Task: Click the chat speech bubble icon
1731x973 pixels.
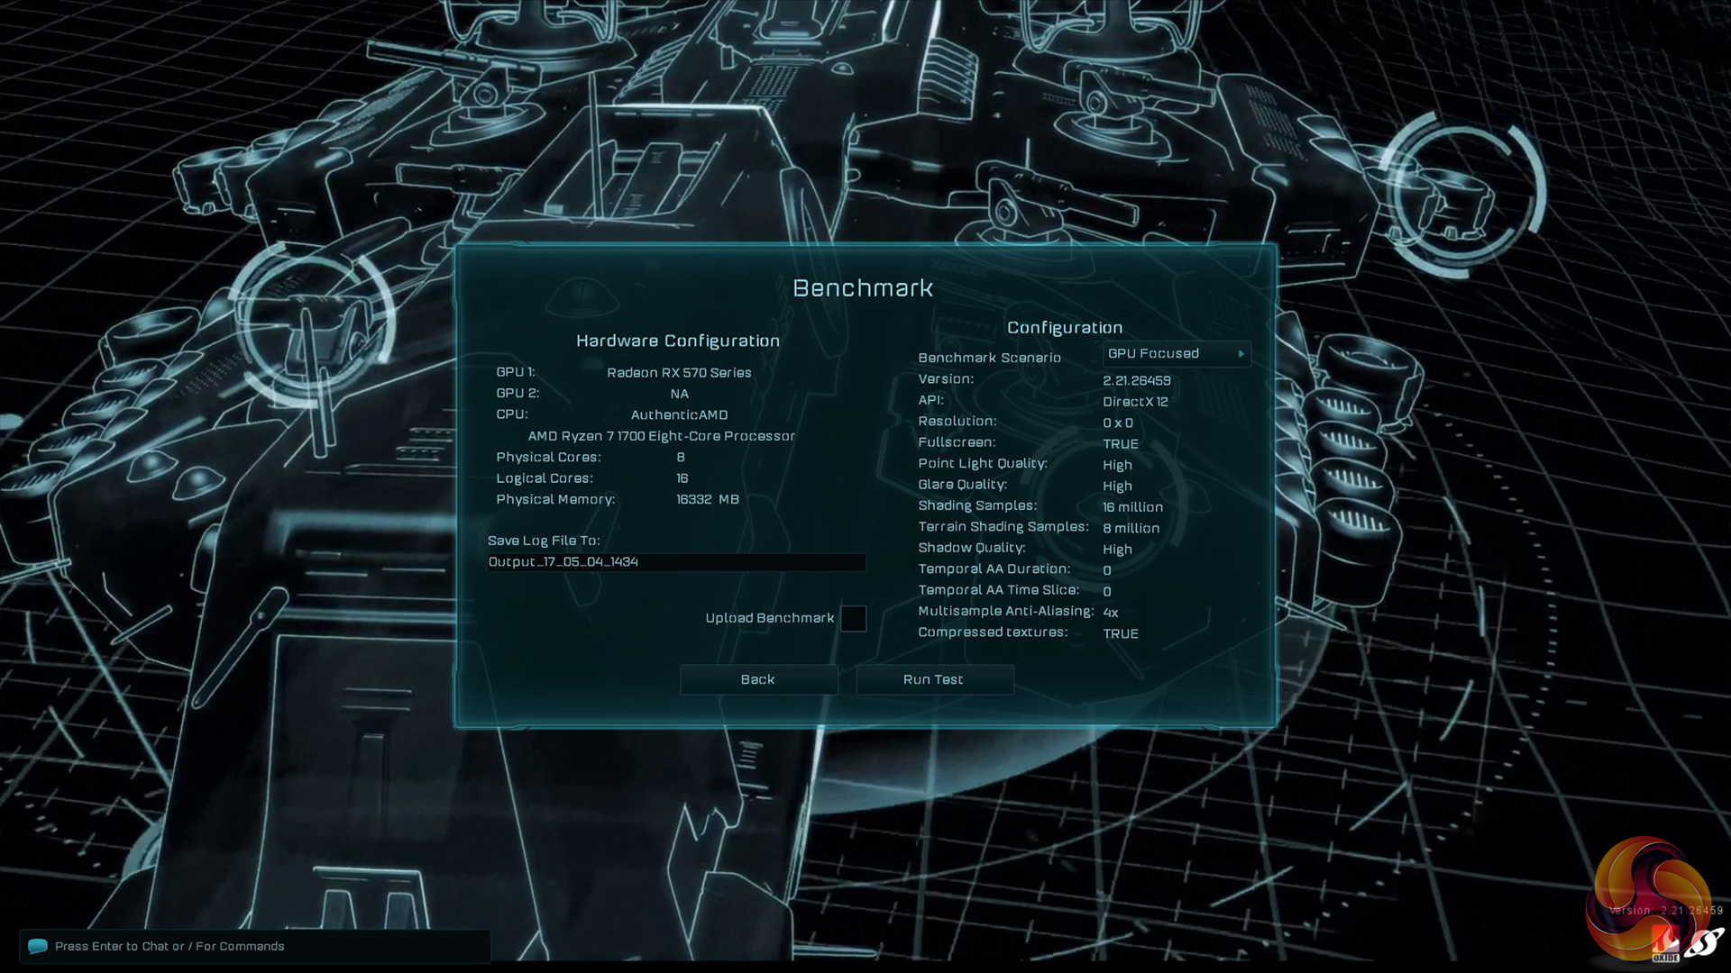Action: [x=37, y=946]
